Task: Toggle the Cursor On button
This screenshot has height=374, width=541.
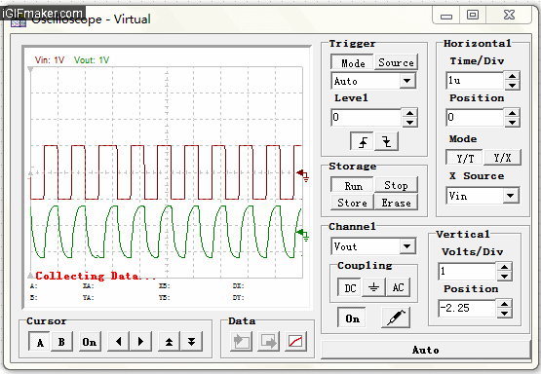Action: [90, 342]
